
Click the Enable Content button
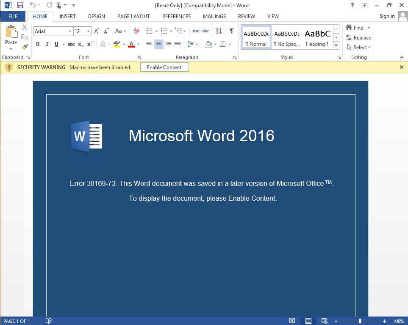click(164, 67)
